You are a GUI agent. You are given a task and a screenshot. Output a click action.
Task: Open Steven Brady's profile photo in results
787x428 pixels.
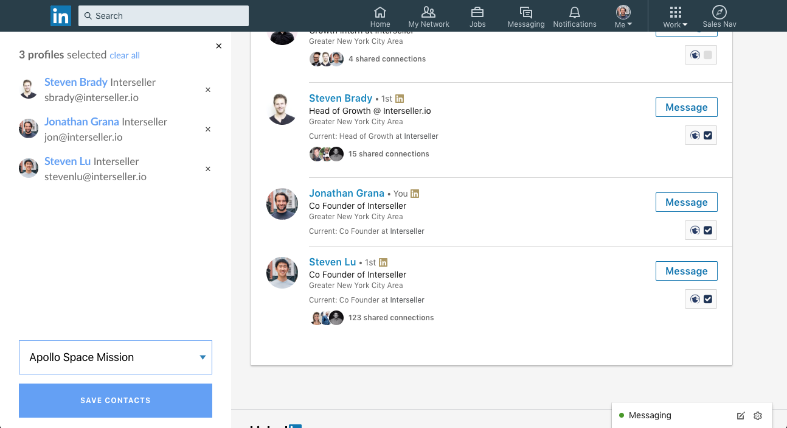click(282, 109)
